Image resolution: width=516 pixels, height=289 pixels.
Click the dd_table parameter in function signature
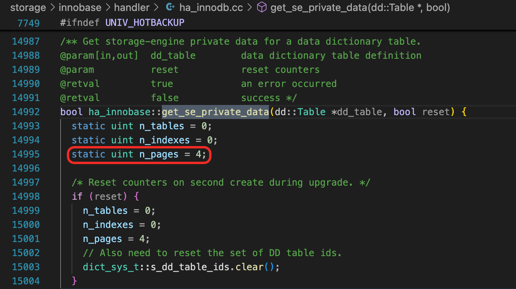[359, 112]
